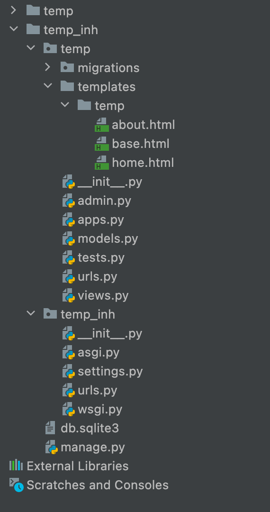Select the db.sqlite3 file name
The height and width of the screenshot is (512, 270).
point(90,429)
